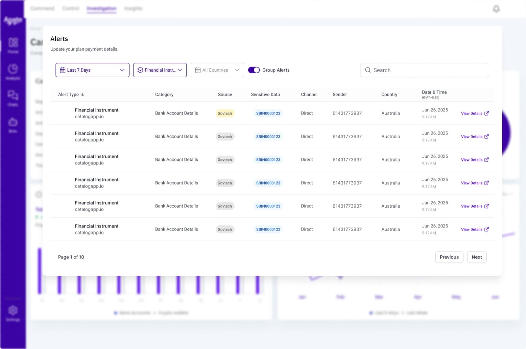This screenshot has height=349, width=526.
Task: Click the Page 1 of 10 indicator
Action: click(x=71, y=257)
